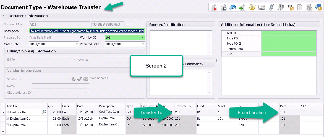Click the Transfer To column header

pos(185,106)
